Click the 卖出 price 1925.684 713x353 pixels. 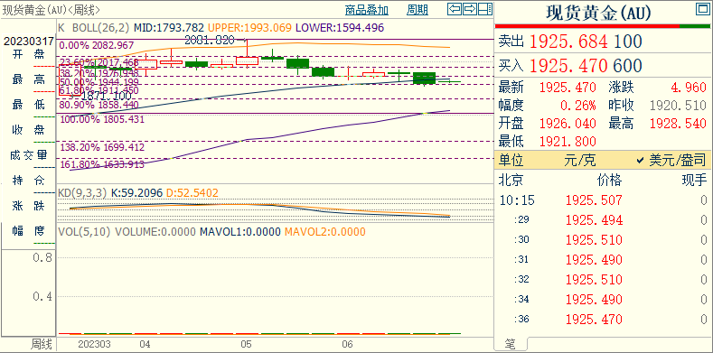[x=568, y=42]
